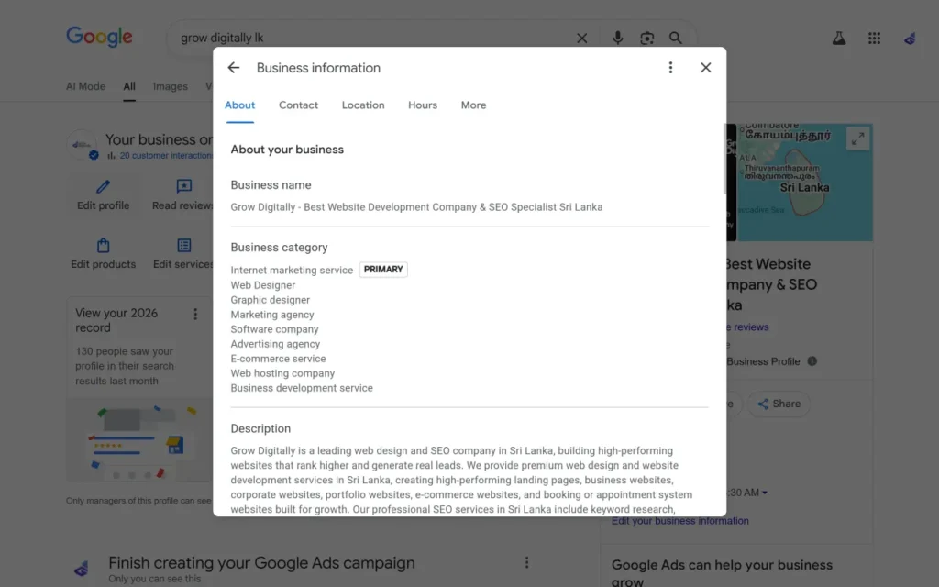Click the Web hosting company category

(x=282, y=373)
